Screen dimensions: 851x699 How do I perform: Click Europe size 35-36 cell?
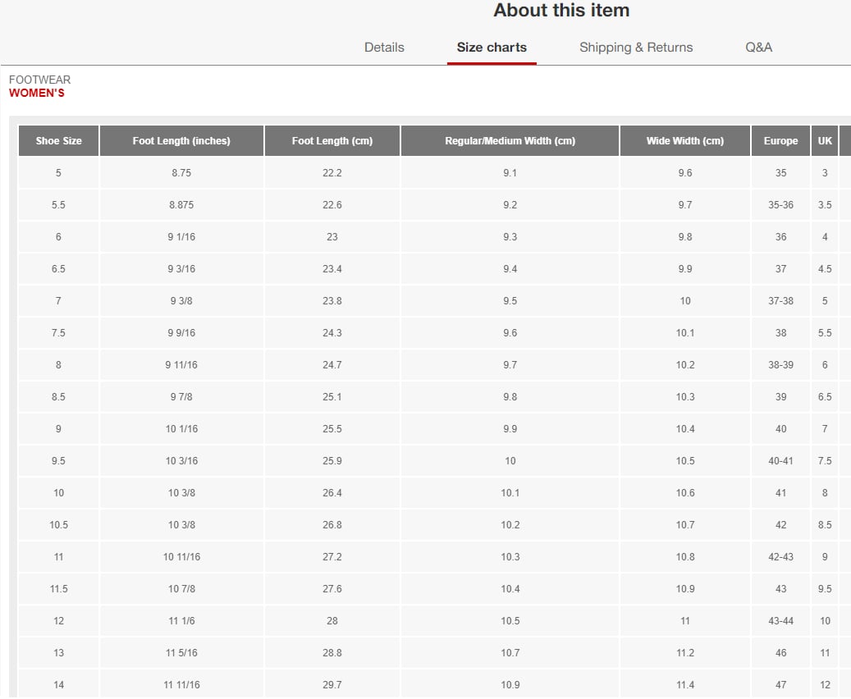coord(780,204)
